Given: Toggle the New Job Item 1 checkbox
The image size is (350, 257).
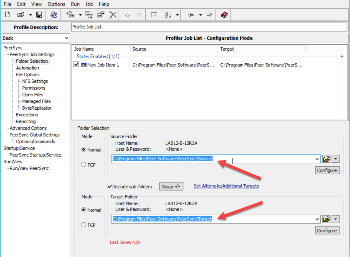Looking at the screenshot, I should click(76, 65).
